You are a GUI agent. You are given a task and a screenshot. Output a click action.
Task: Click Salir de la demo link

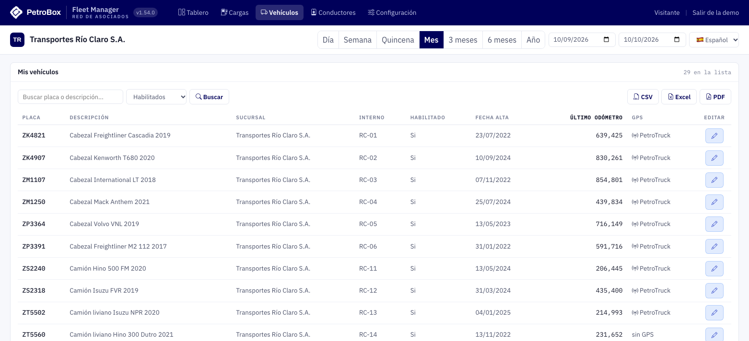coord(715,12)
